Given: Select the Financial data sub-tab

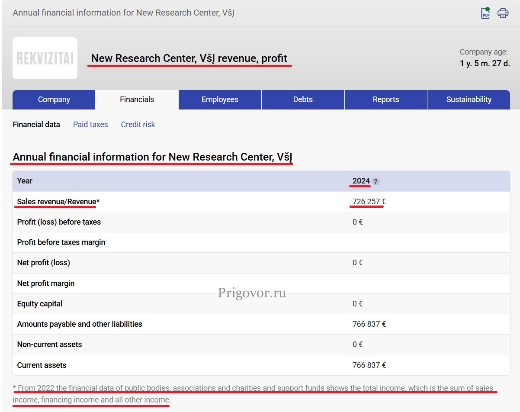Looking at the screenshot, I should [36, 125].
